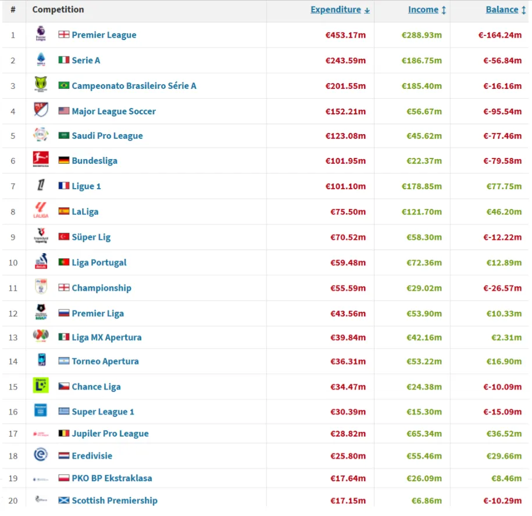
Task: Sort table by Expenditure column
Action: [x=340, y=10]
